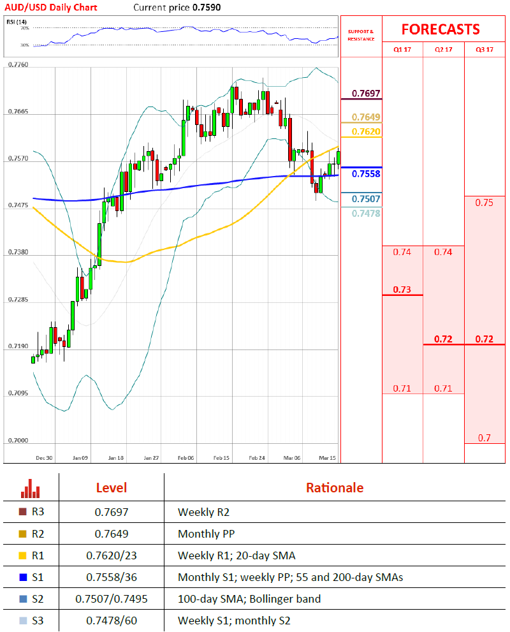Click the 0.7620 resistance level label

(x=366, y=131)
